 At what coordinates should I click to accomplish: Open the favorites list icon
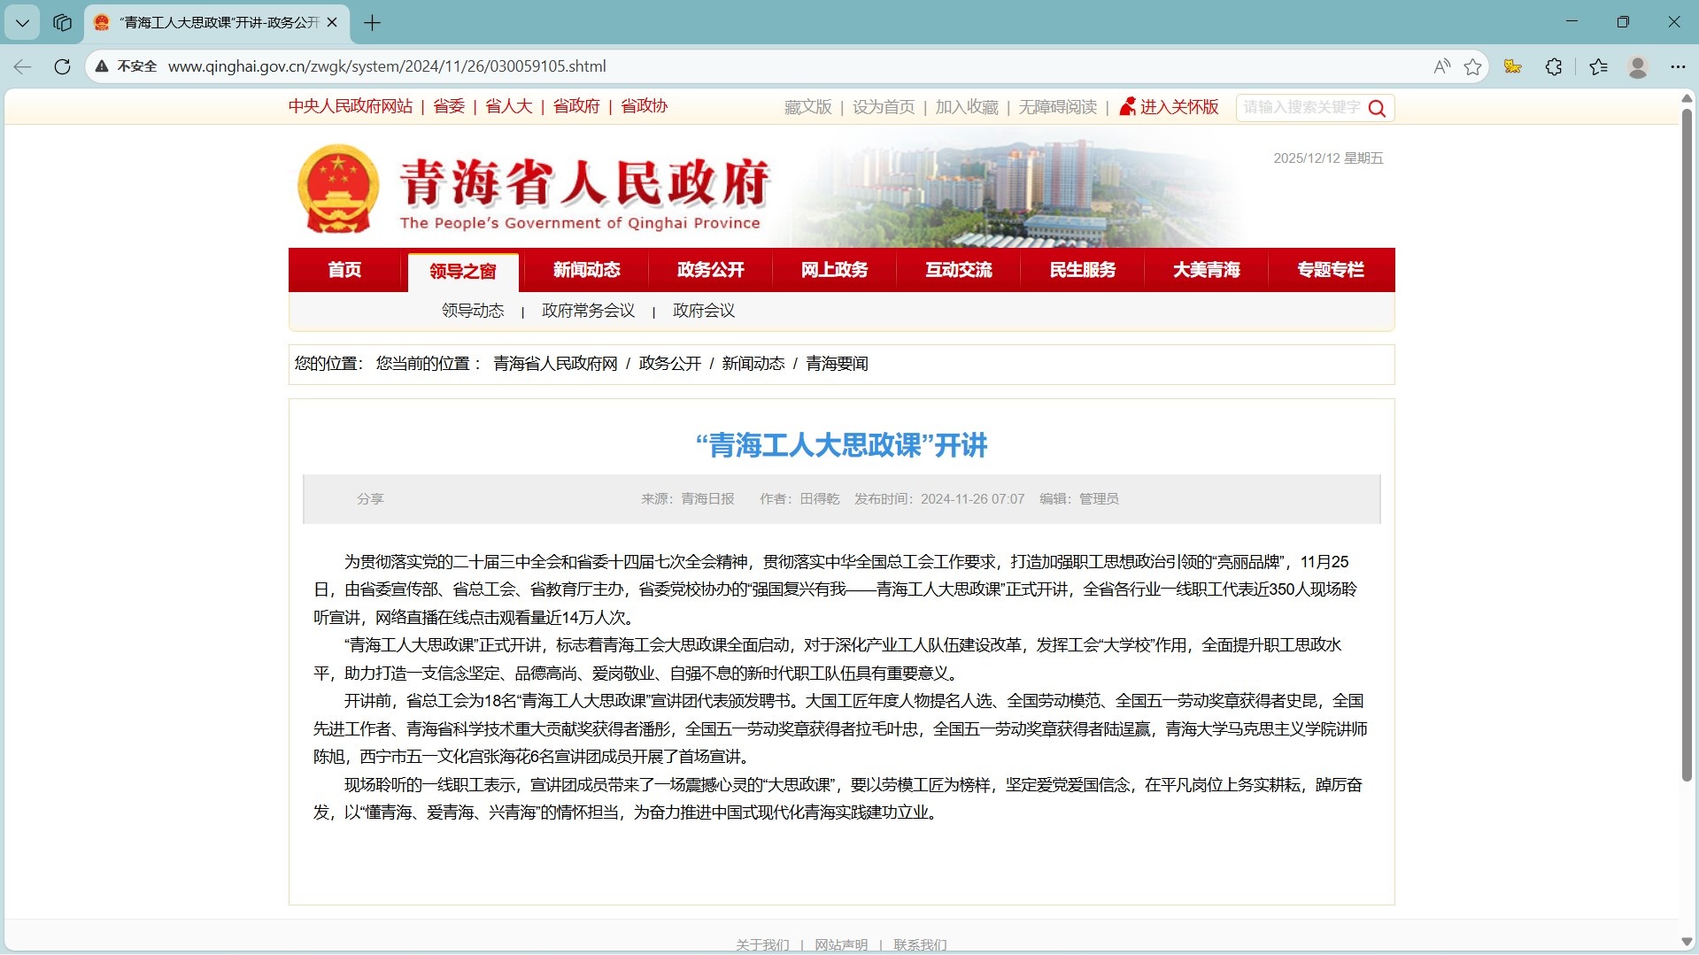coord(1598,66)
